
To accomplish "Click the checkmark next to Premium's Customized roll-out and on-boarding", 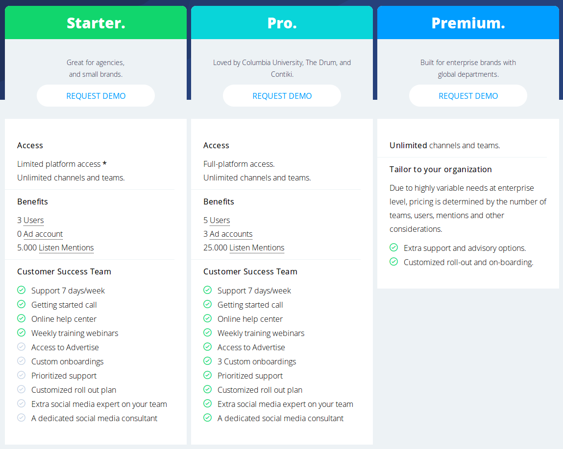I will click(393, 262).
